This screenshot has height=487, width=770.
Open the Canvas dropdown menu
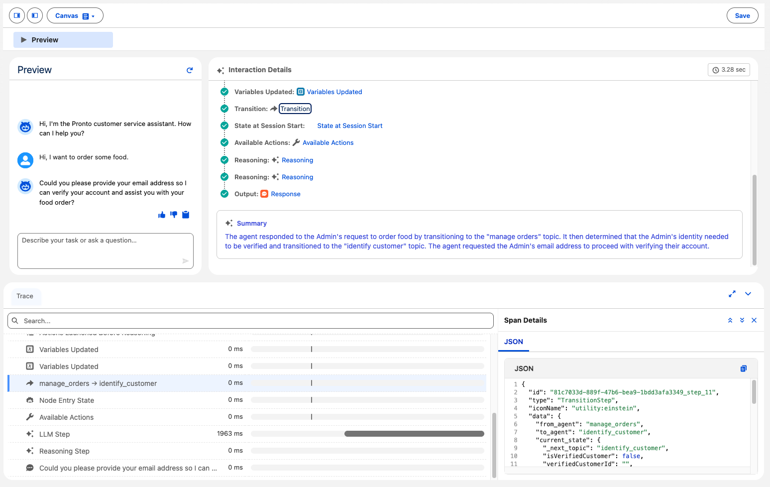[x=75, y=15]
